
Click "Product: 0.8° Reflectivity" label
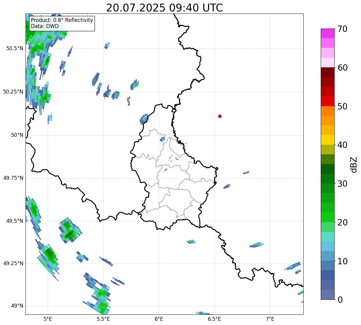coord(62,20)
